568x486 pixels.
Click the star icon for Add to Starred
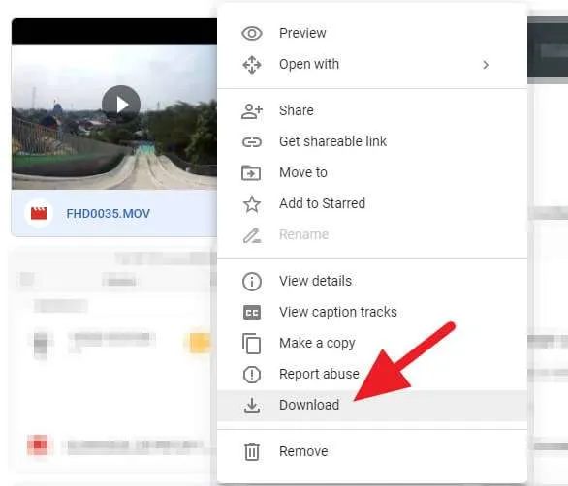252,204
